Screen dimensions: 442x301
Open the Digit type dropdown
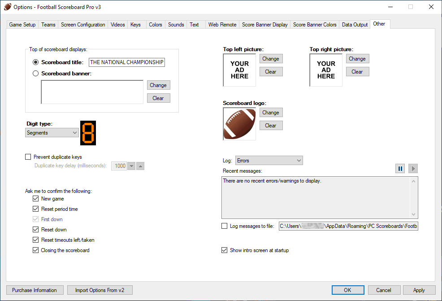[x=52, y=133]
